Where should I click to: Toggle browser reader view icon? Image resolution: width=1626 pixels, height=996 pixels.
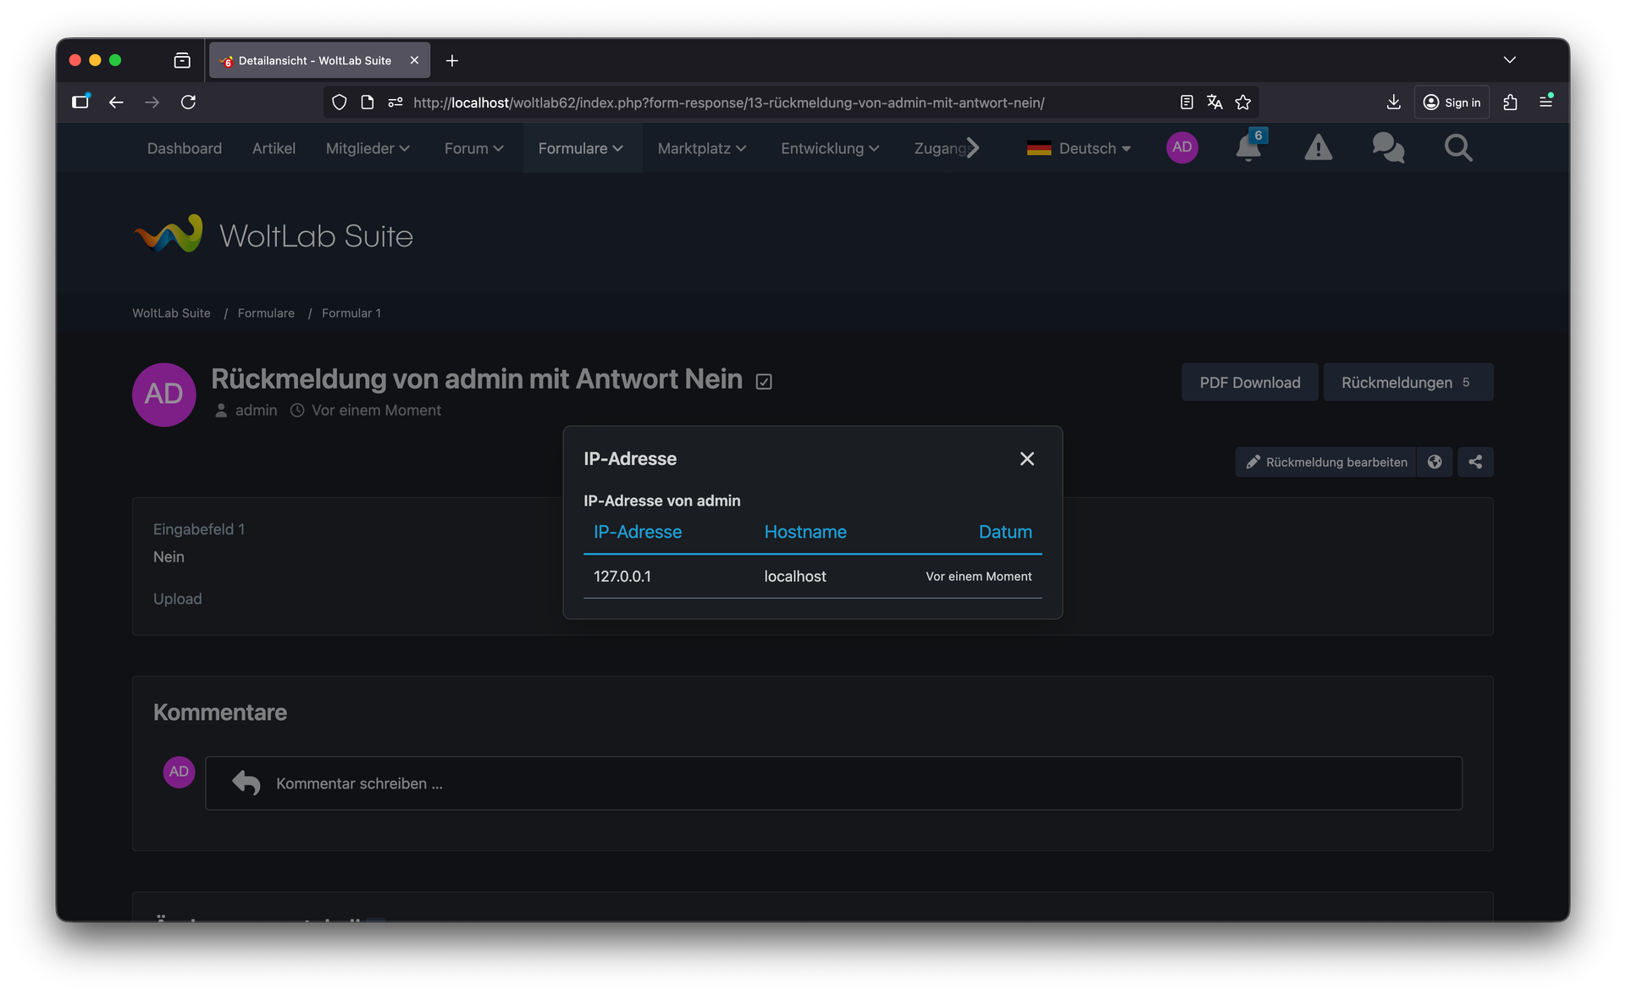point(1186,102)
